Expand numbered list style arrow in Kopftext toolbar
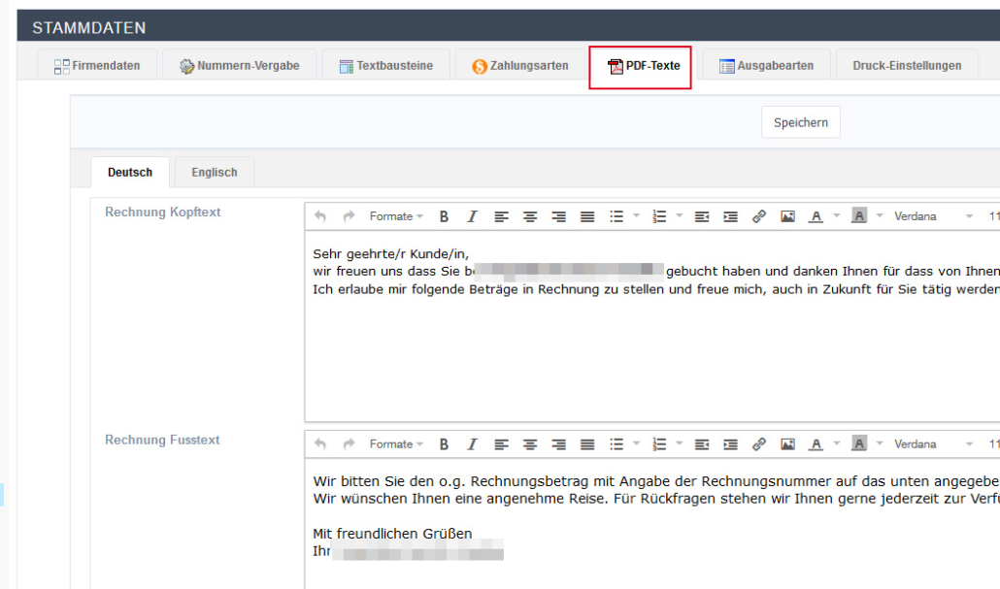1000x589 pixels. [680, 216]
